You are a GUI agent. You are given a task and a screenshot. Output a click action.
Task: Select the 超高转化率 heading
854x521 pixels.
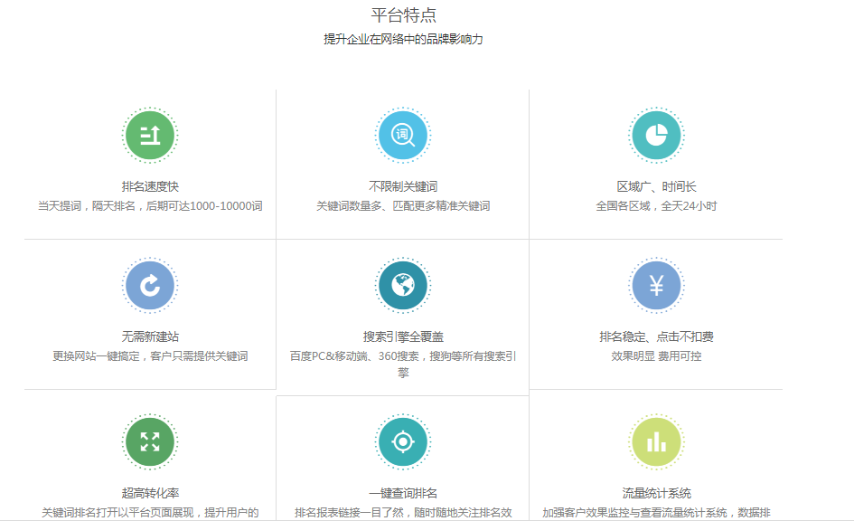point(150,493)
